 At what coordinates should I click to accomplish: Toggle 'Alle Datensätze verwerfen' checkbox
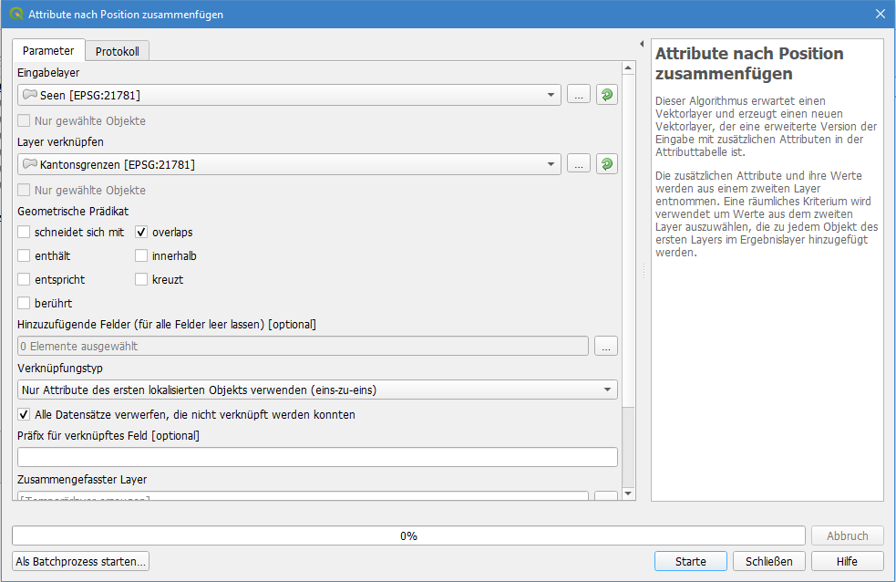point(25,414)
